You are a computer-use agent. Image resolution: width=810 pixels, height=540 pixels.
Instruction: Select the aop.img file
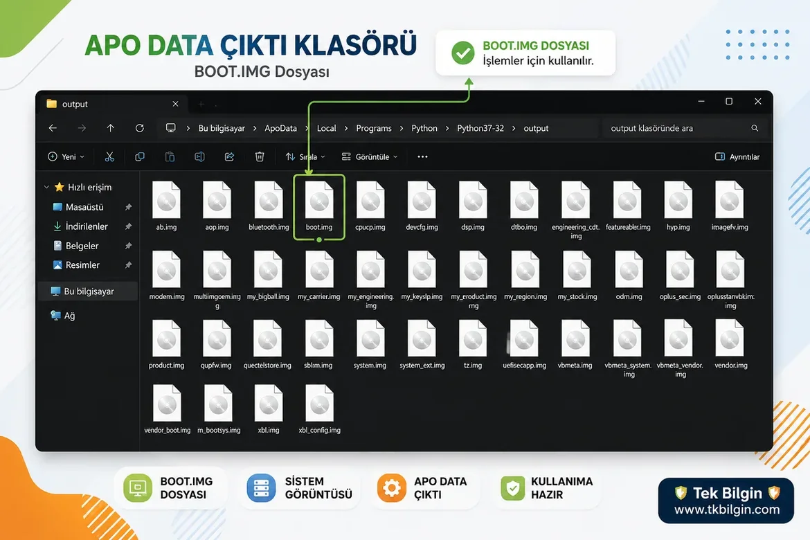pos(217,206)
